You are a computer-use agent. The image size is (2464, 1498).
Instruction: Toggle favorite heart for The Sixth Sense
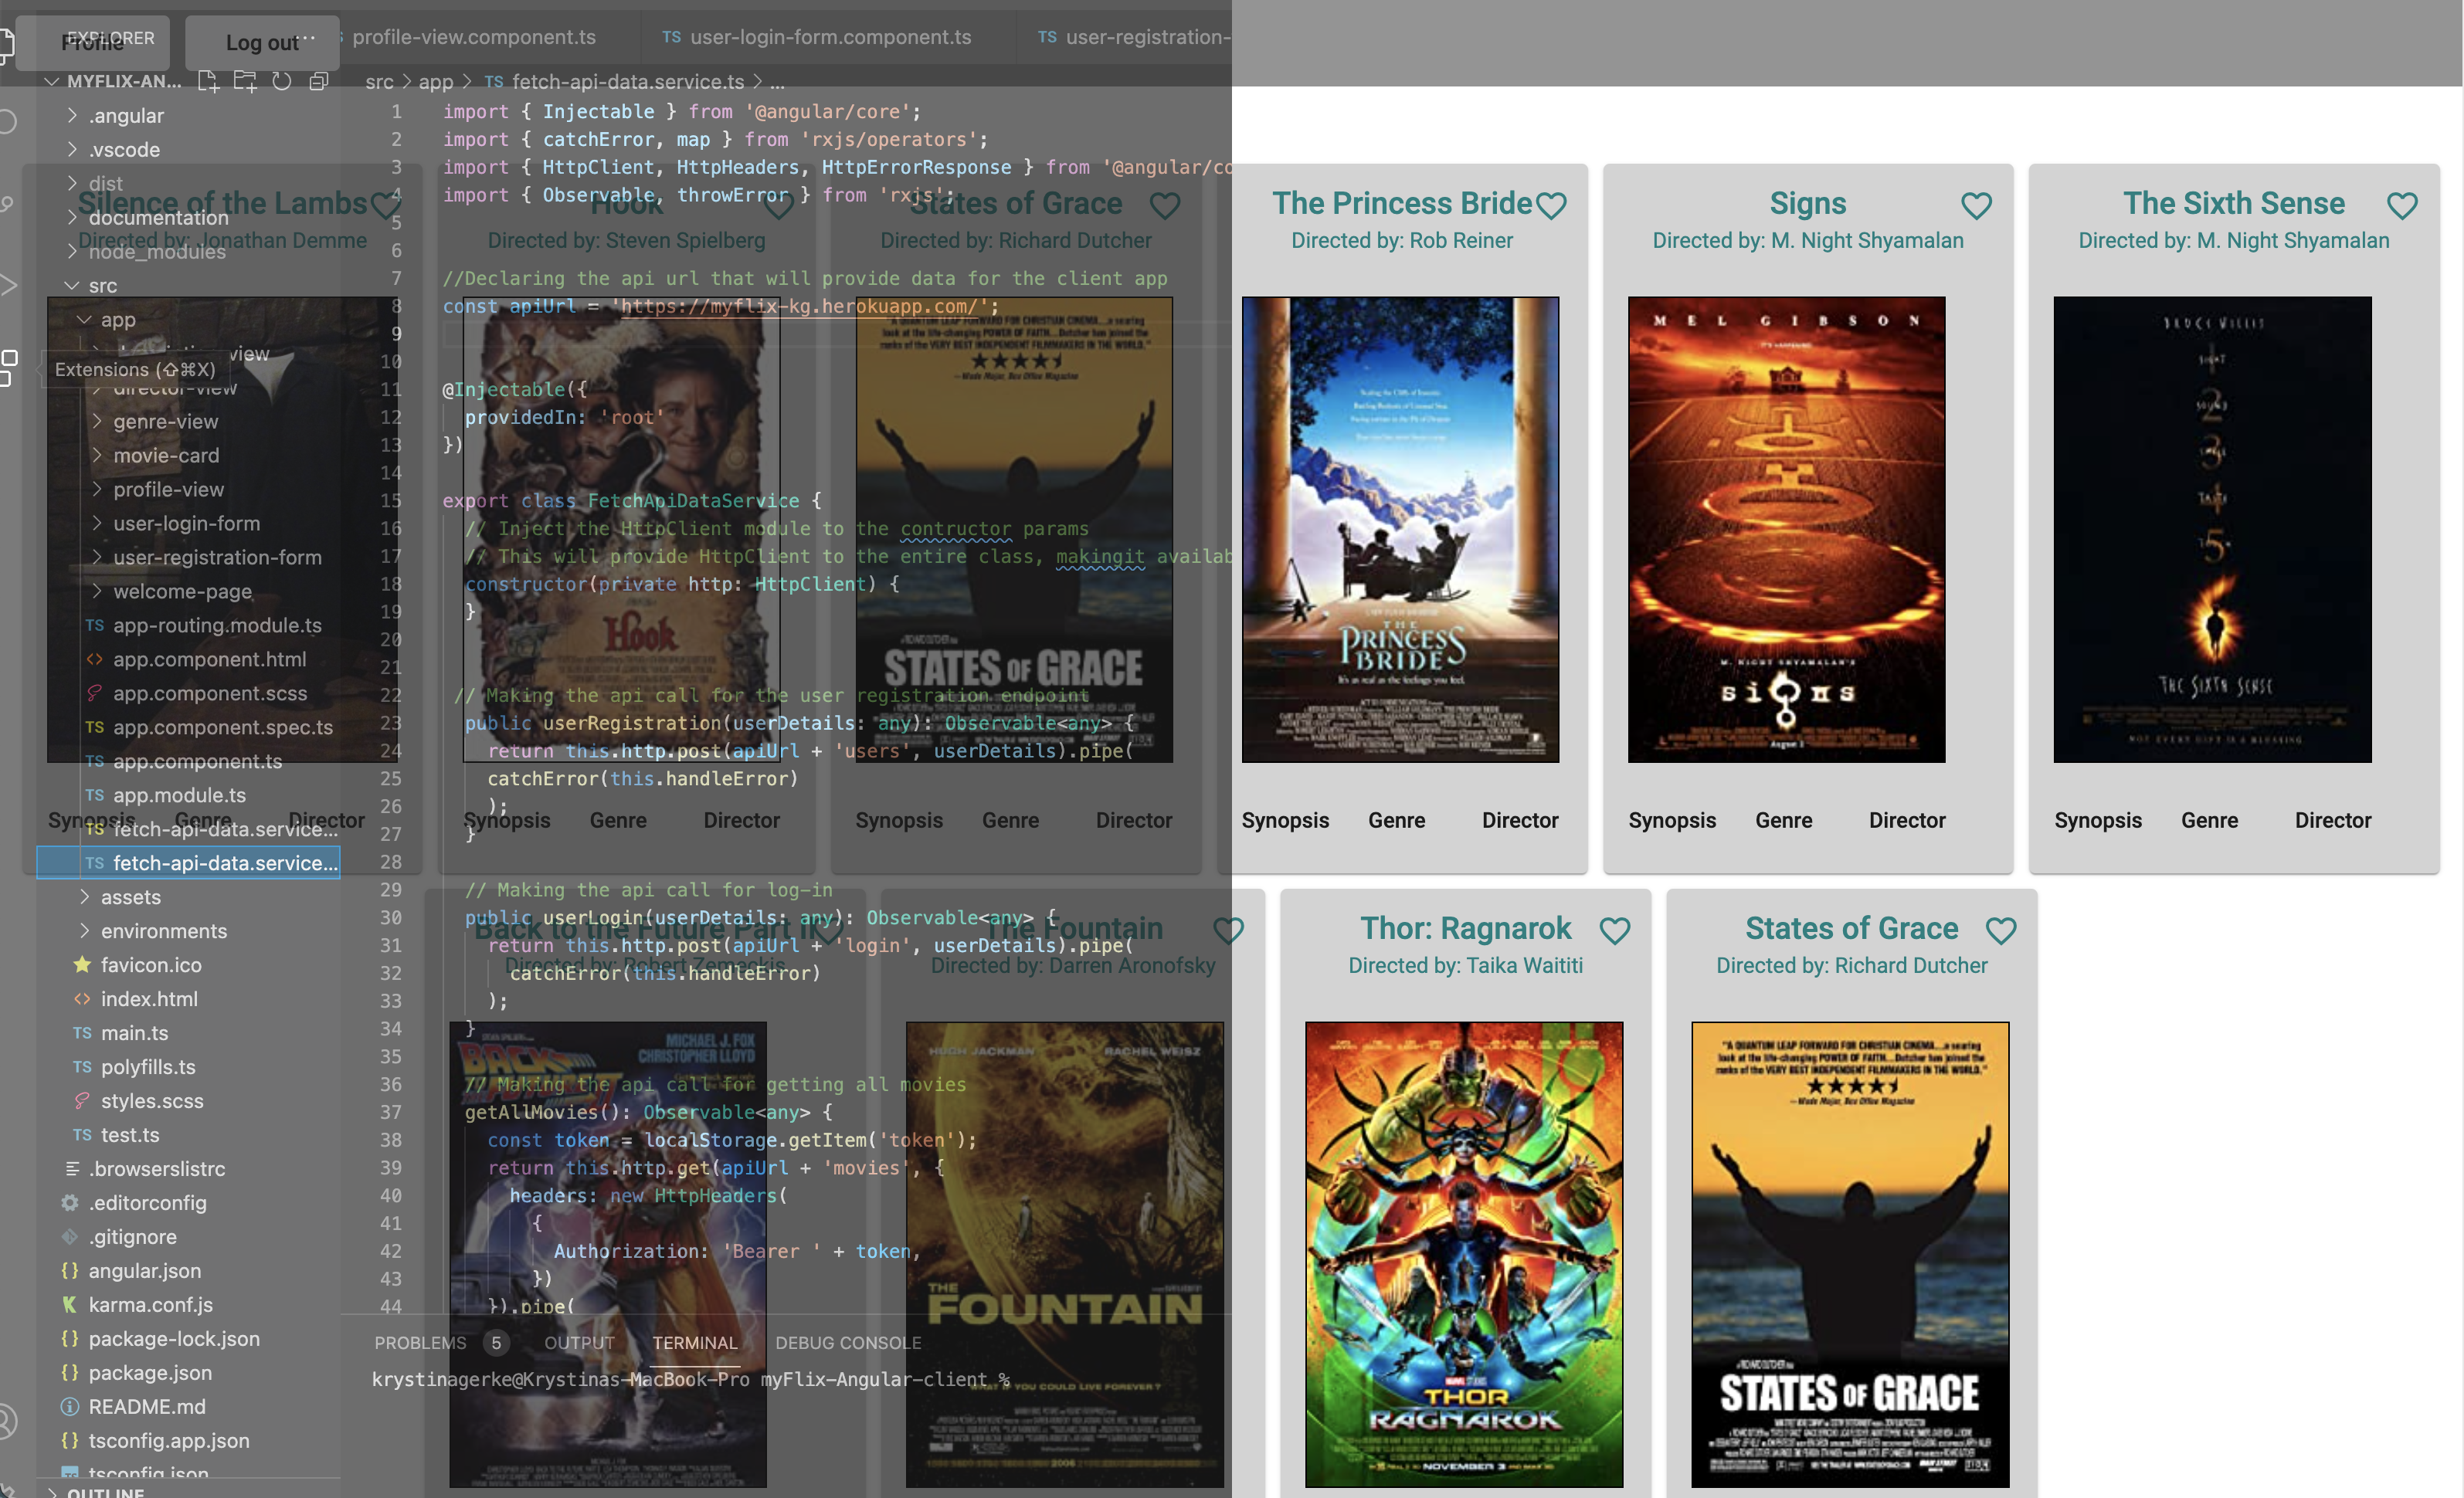[2402, 205]
